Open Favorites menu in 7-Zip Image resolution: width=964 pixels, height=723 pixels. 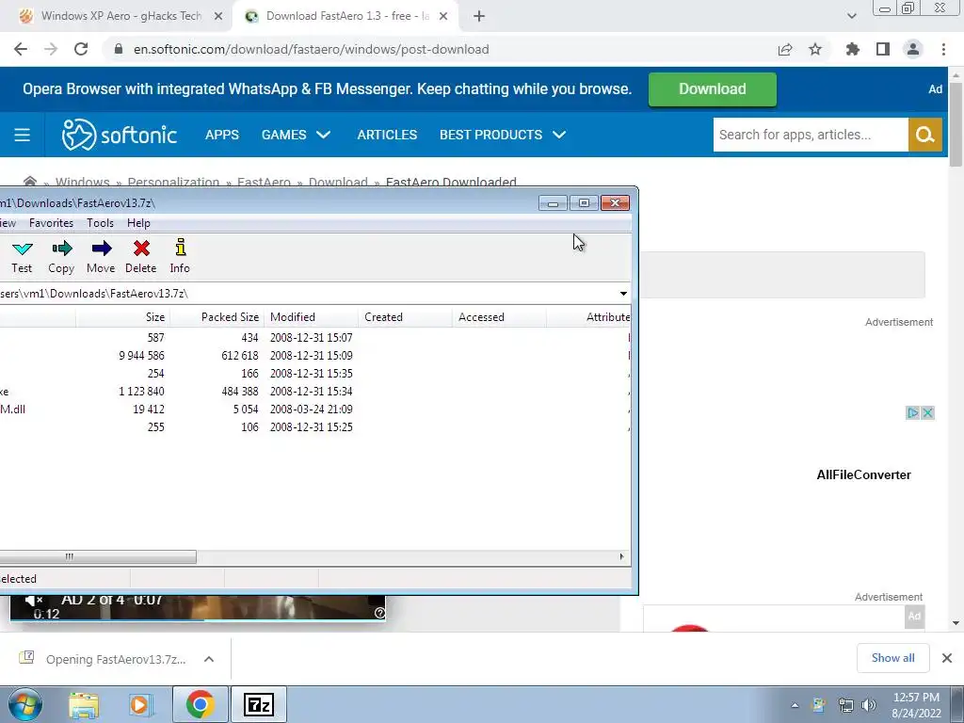point(51,223)
